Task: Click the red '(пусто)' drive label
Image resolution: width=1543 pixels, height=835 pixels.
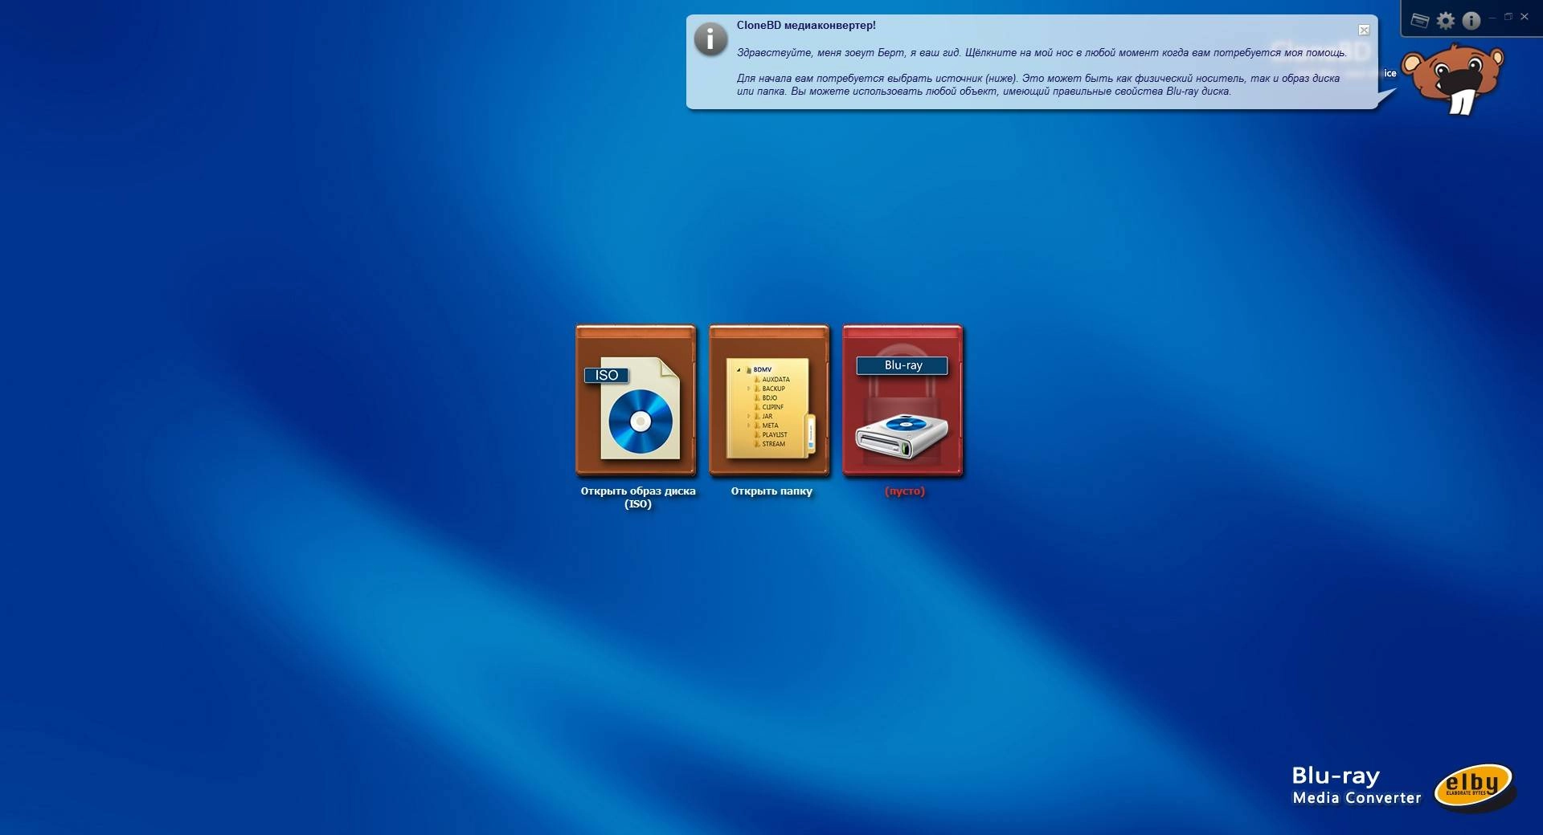Action: pos(905,491)
